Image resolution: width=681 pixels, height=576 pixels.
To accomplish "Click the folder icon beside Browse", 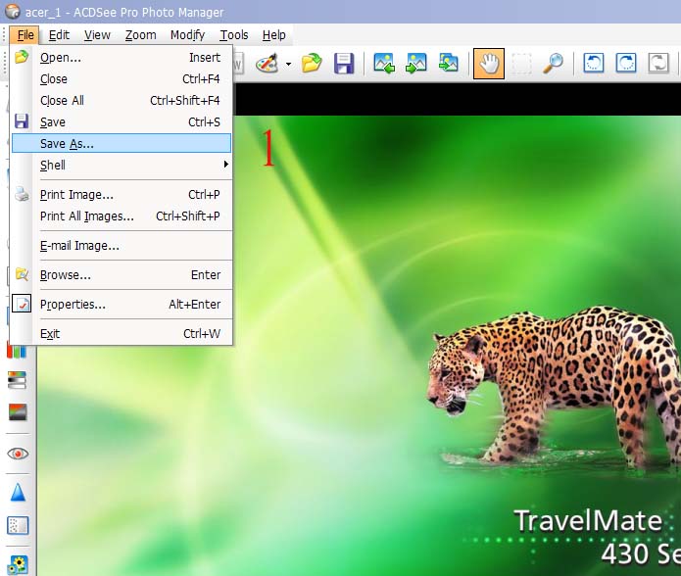I will coord(22,274).
